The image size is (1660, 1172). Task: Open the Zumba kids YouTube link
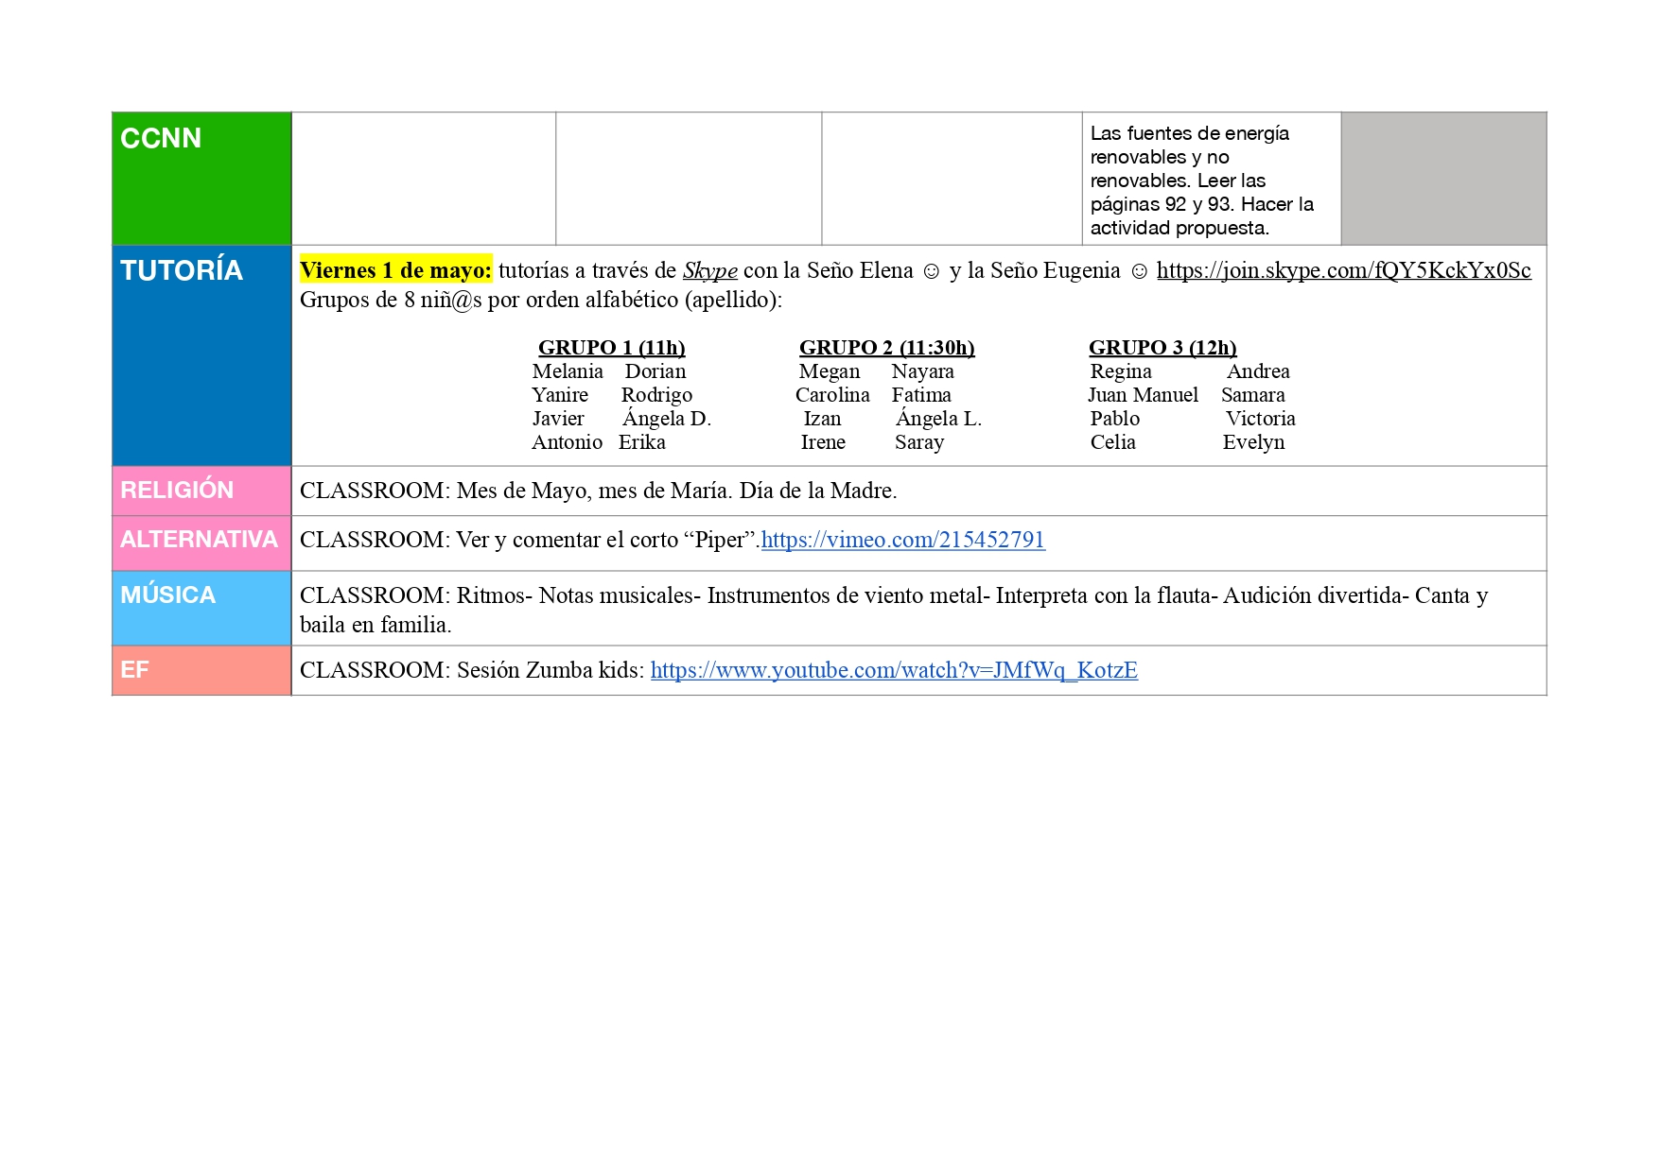pyautogui.click(x=893, y=671)
